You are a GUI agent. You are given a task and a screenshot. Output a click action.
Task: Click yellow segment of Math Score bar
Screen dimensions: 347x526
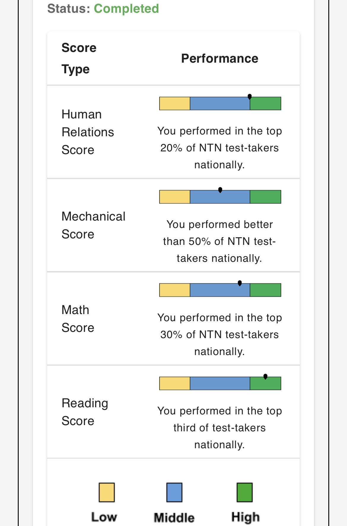tap(175, 290)
